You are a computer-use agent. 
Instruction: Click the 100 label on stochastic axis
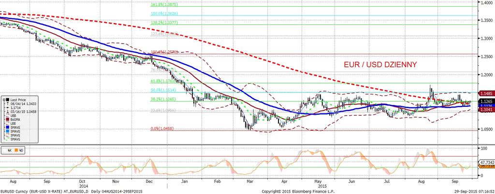484,148
